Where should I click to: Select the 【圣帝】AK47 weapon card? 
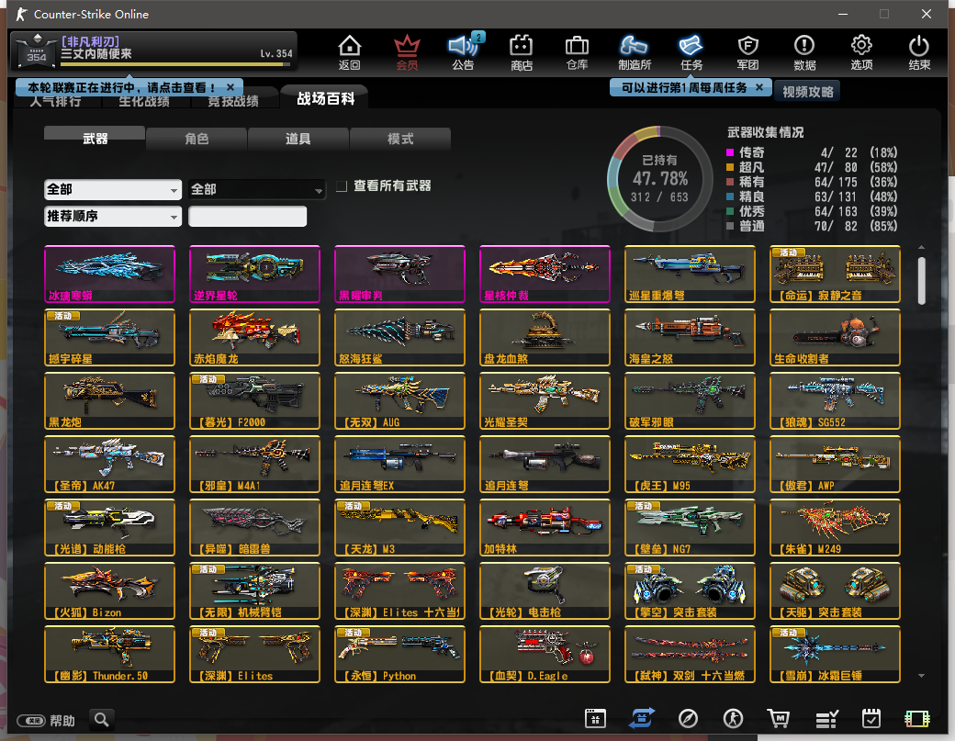coord(109,464)
